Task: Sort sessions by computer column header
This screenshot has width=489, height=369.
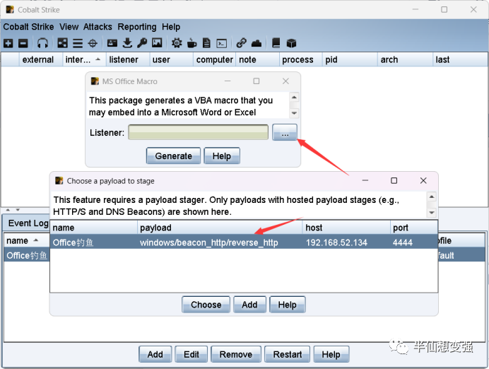Action: click(x=215, y=59)
